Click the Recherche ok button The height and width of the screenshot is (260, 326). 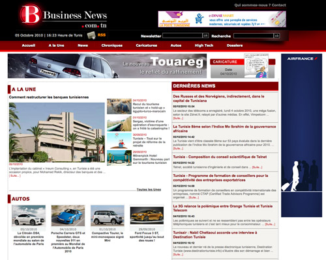tap(276, 36)
